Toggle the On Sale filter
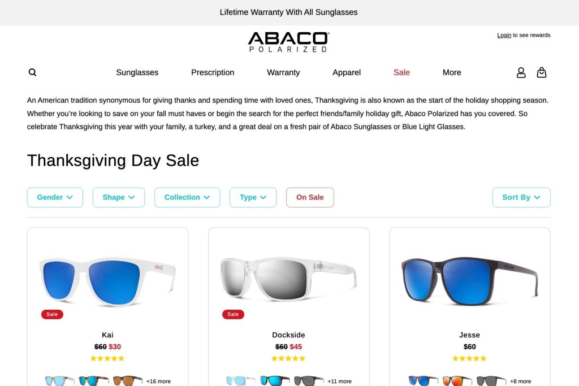This screenshot has height=386, width=579. tap(310, 197)
